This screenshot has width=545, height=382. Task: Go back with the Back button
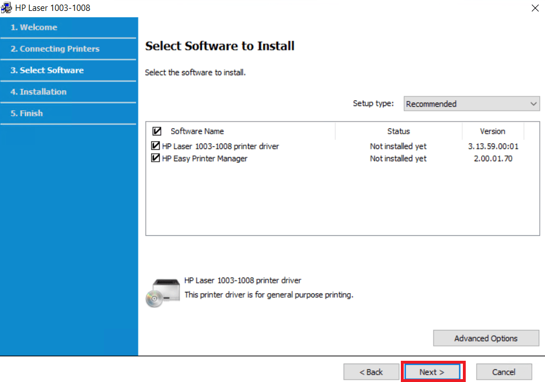pos(371,372)
